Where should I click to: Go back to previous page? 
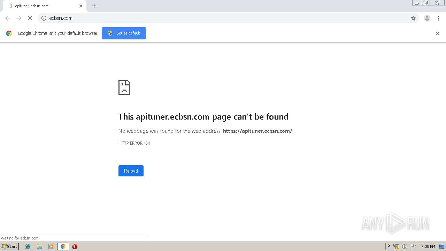8,18
